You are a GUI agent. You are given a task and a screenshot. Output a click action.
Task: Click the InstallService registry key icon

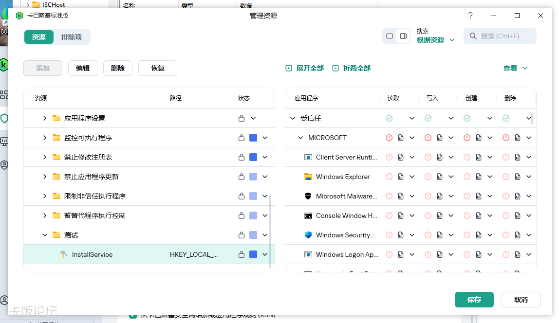pos(64,254)
